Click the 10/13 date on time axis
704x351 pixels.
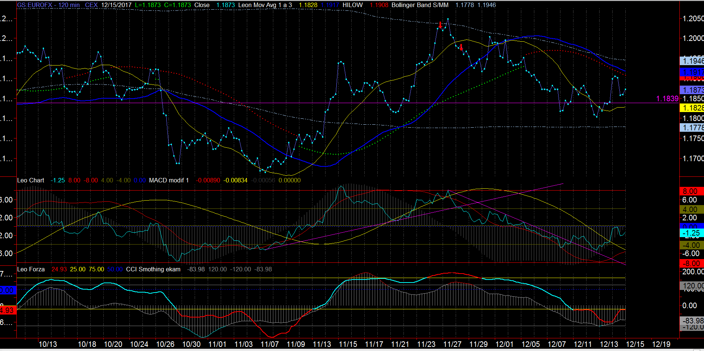pos(48,345)
